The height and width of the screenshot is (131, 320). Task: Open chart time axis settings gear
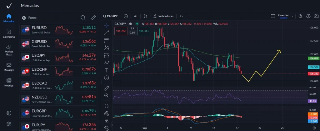pos(314,128)
